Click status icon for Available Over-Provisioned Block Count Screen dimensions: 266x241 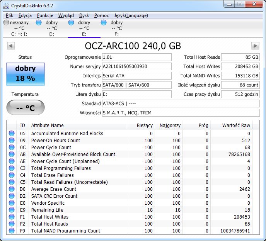[x=12, y=154]
